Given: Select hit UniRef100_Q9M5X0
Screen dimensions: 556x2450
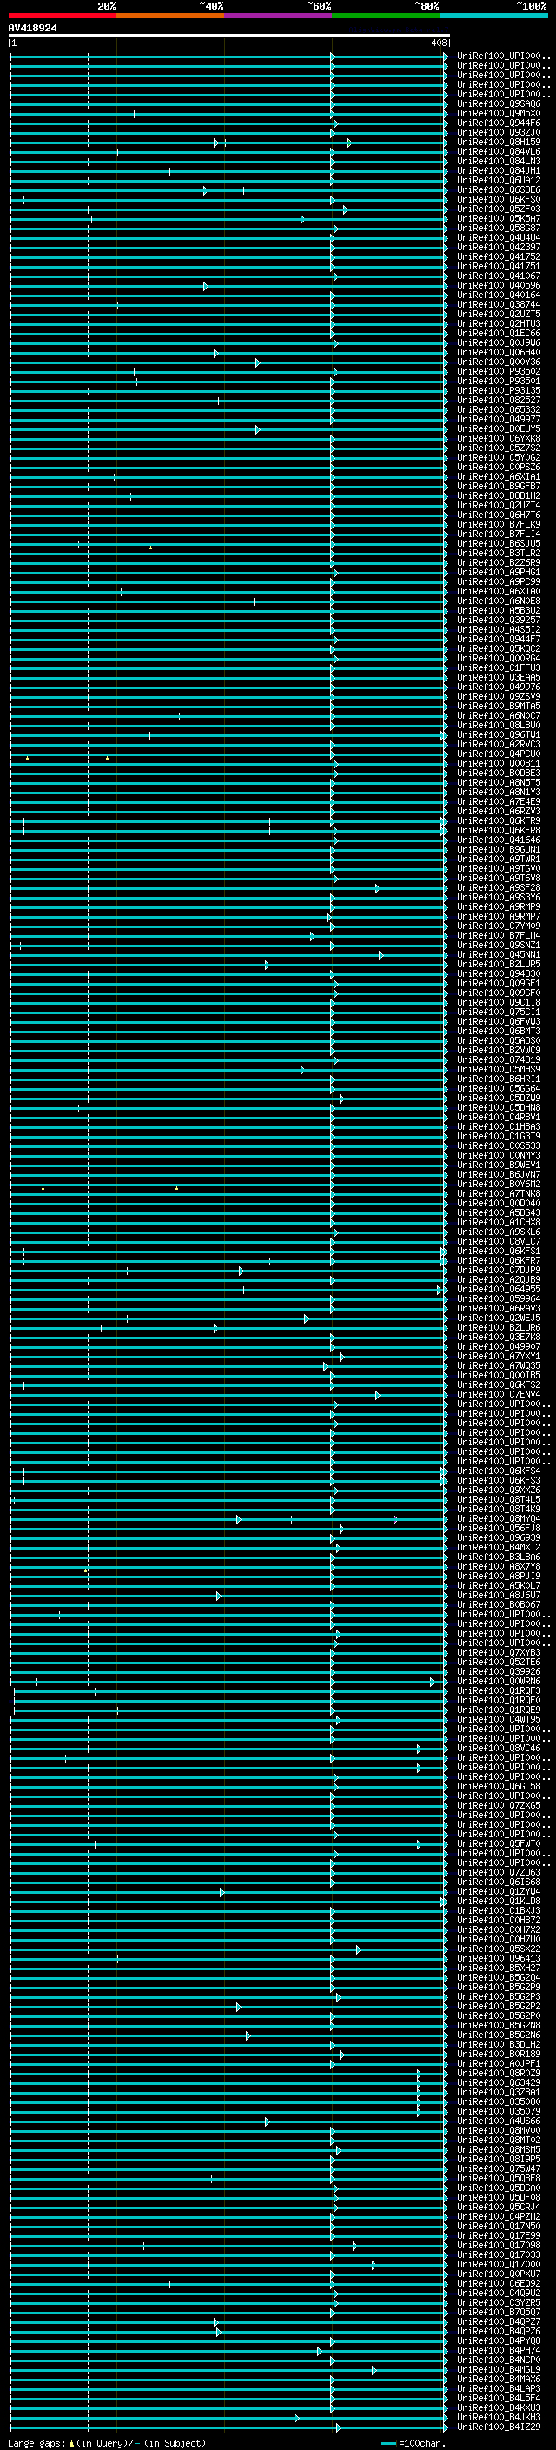Looking at the screenshot, I should pos(499,113).
